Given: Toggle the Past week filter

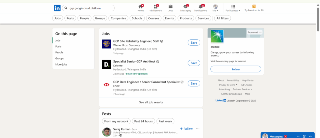Looking at the screenshot, I should (x=165, y=121).
